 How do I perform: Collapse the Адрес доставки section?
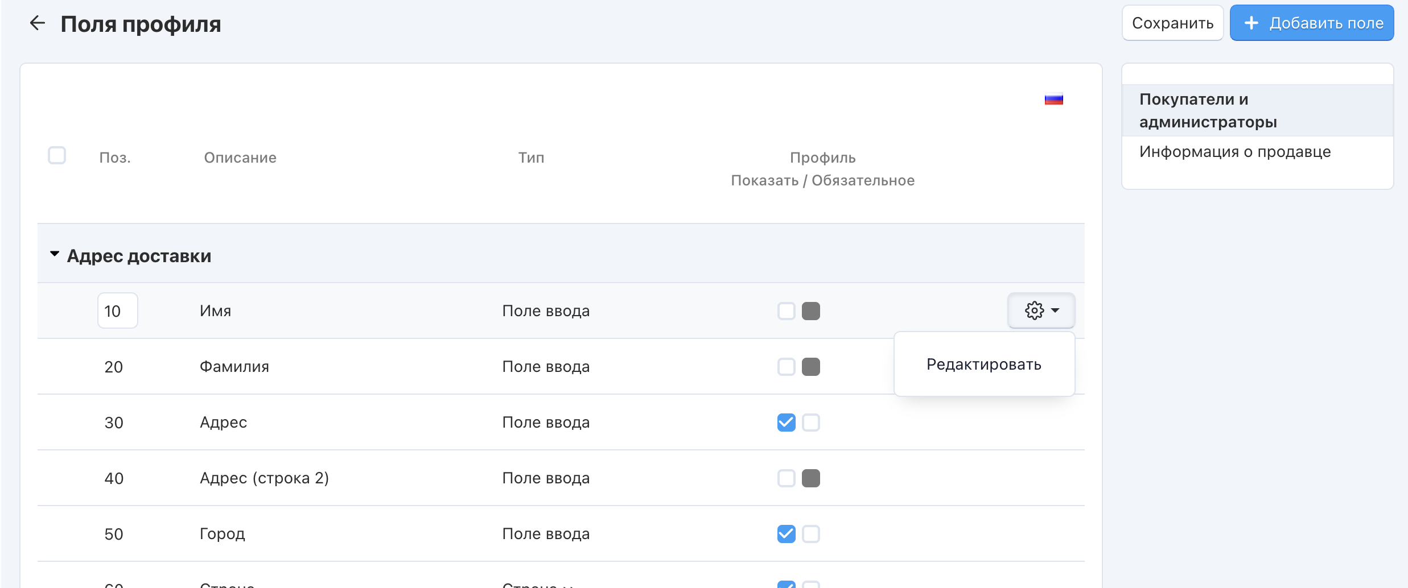(x=55, y=254)
